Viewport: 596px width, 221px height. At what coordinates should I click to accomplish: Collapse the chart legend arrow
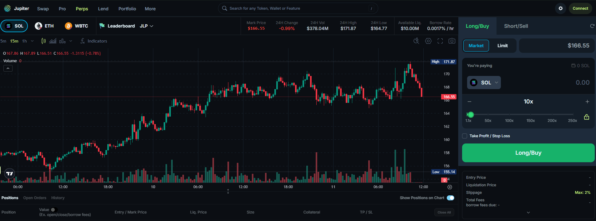tap(8, 68)
